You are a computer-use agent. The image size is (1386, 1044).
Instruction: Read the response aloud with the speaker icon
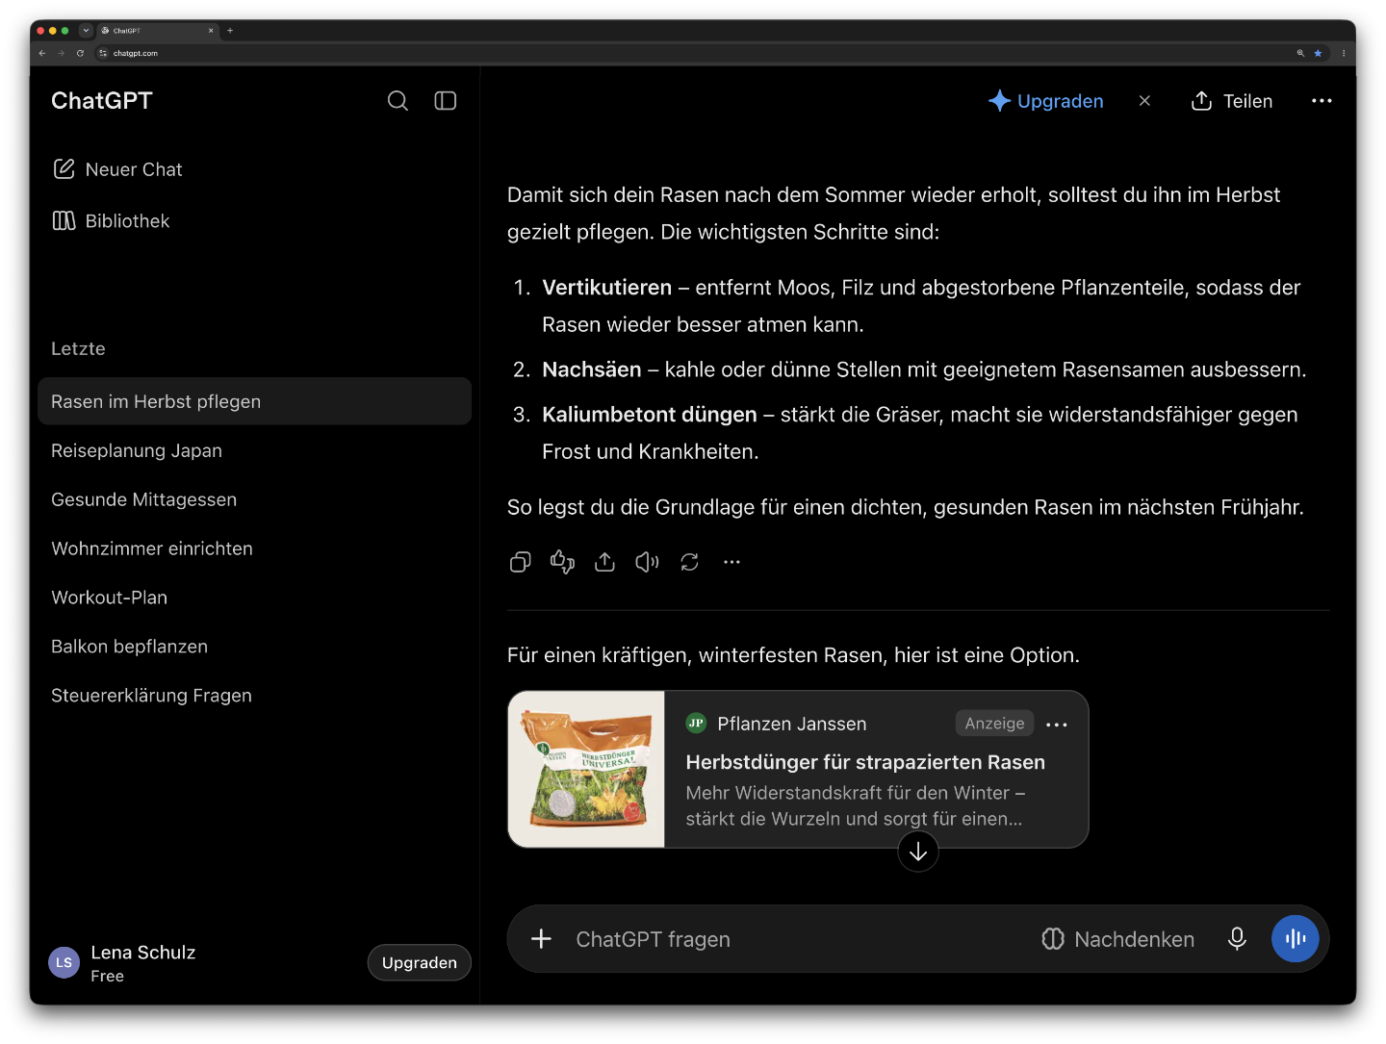click(x=647, y=562)
